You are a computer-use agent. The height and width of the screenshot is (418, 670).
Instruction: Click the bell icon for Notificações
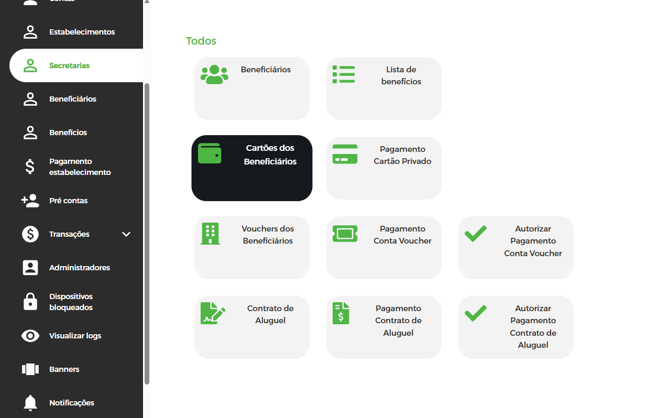pyautogui.click(x=30, y=403)
